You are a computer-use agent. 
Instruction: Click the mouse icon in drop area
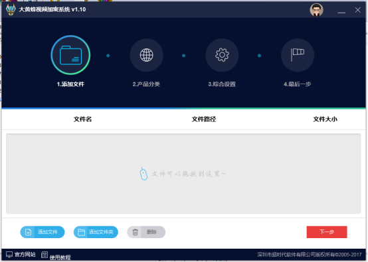[143, 174]
